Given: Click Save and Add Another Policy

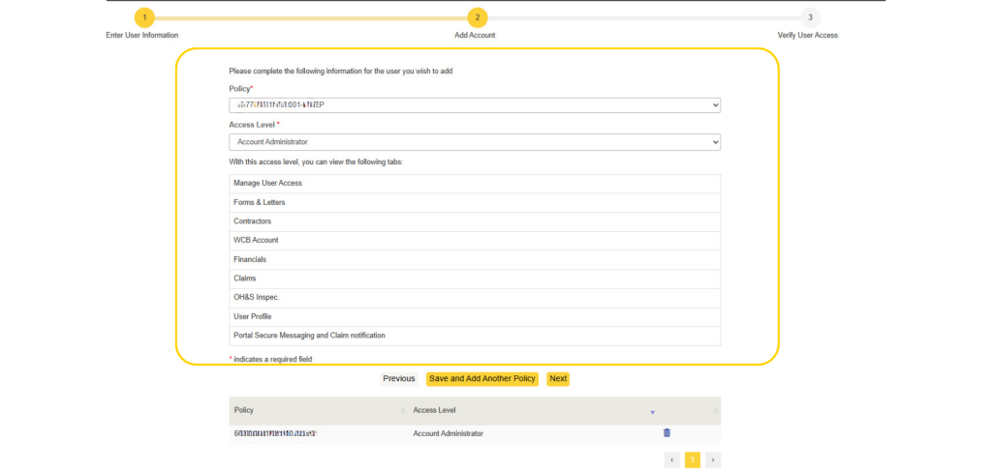Looking at the screenshot, I should (x=482, y=379).
